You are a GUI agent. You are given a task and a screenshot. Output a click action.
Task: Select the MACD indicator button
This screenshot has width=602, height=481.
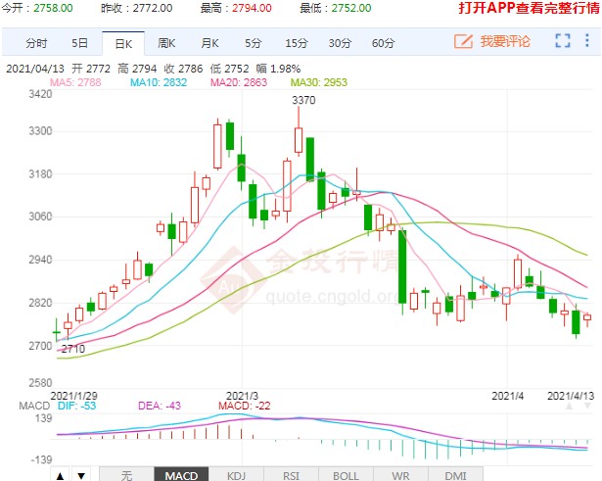(182, 476)
